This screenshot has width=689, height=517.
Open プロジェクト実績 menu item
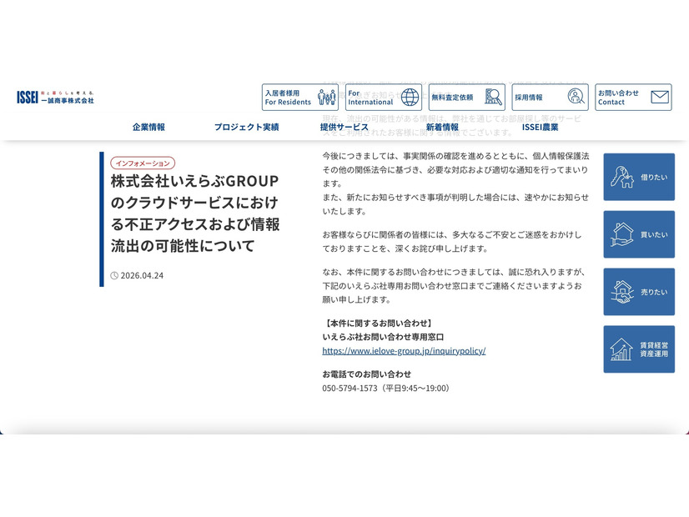(247, 127)
